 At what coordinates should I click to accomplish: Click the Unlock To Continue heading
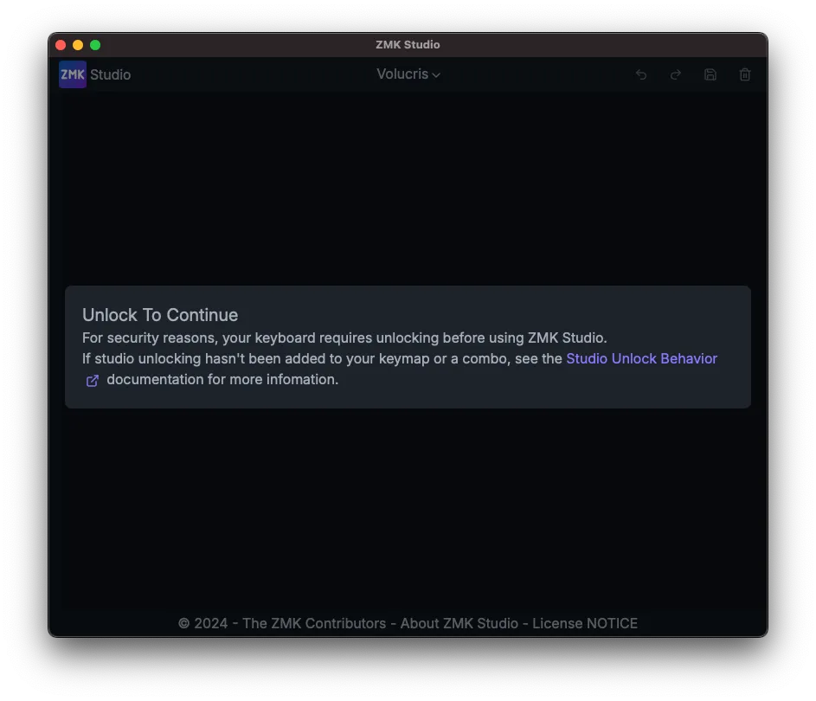(160, 315)
